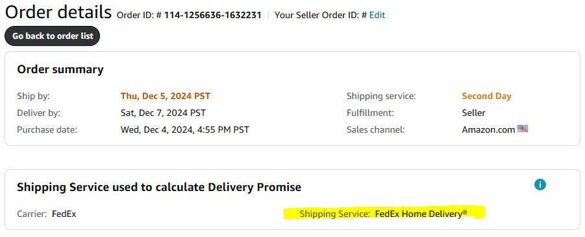The image size is (585, 237).
Task: Click Go back to order list button
Action: pos(52,36)
